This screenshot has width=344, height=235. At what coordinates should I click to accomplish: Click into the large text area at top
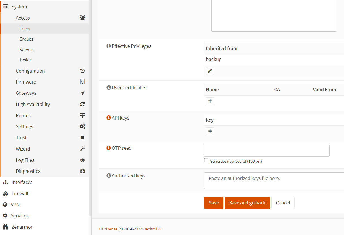[x=274, y=16]
